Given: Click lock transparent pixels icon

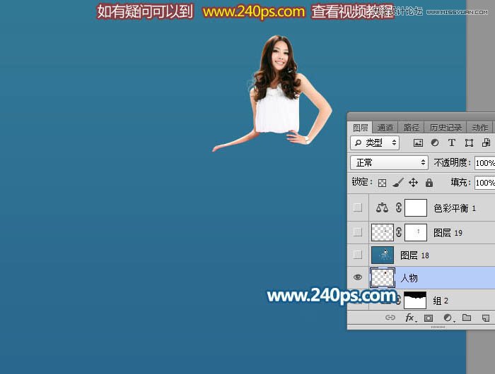Looking at the screenshot, I should pos(382,183).
